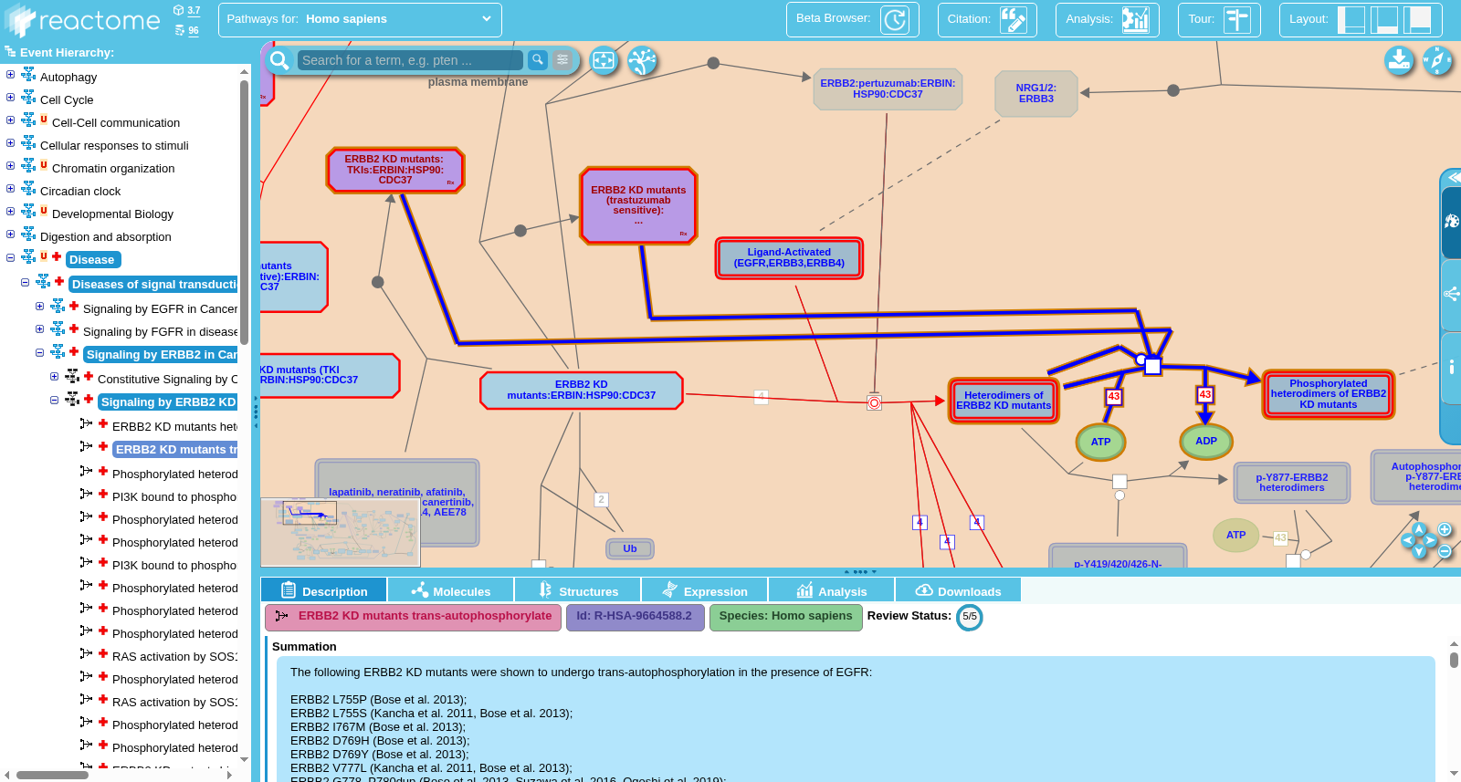Click in the search term input field
1461x782 pixels.
coord(411,60)
